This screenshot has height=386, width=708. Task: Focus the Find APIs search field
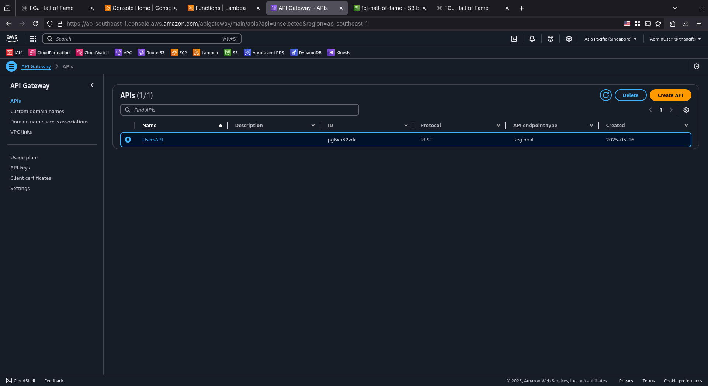(240, 110)
